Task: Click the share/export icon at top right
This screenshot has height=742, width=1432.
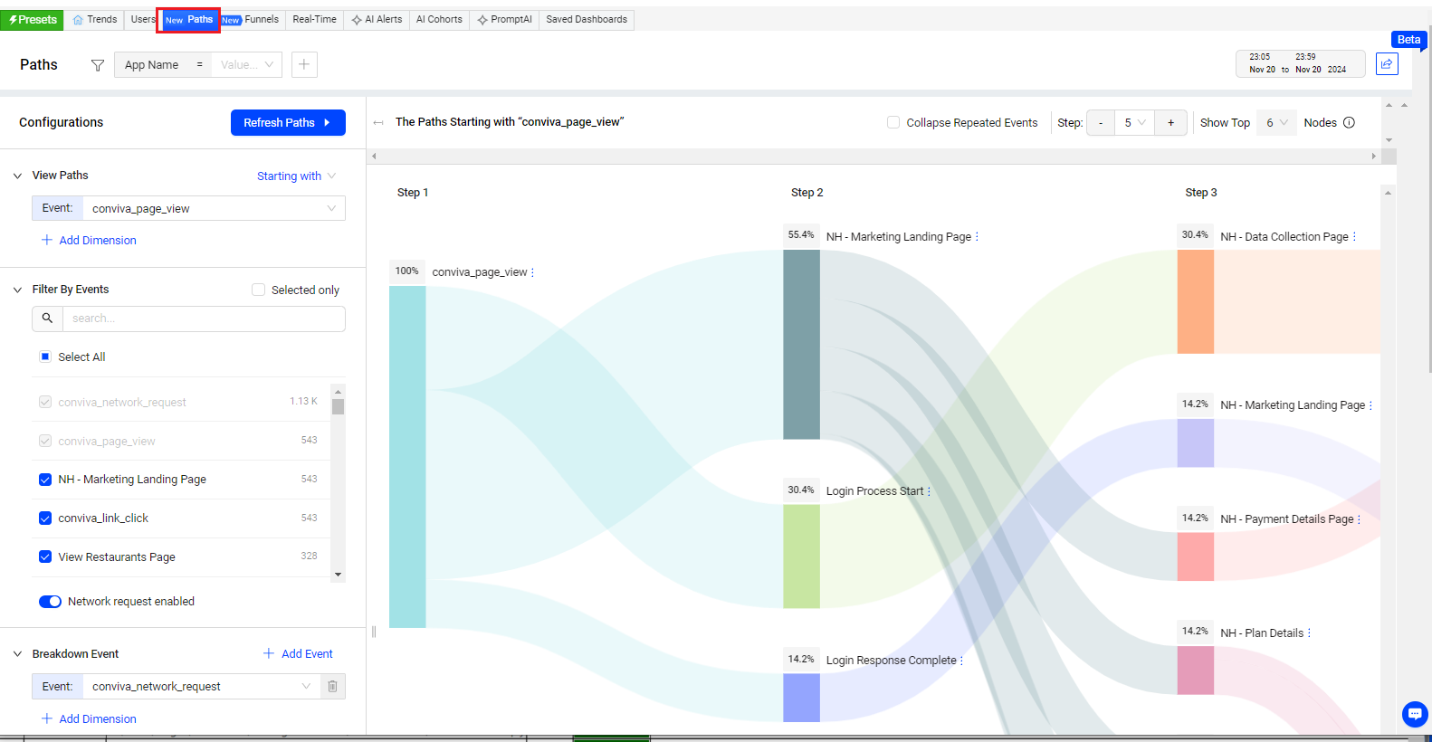Action: 1386,63
